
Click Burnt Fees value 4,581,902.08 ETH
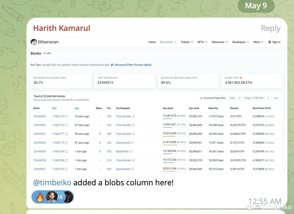[238, 82]
